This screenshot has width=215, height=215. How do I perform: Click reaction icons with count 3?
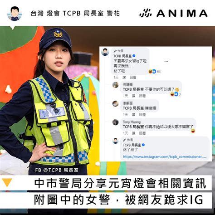[176, 94]
